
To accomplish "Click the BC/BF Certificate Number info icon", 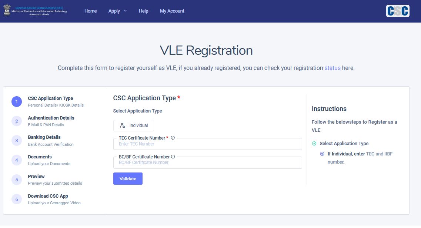I will coord(173,157).
